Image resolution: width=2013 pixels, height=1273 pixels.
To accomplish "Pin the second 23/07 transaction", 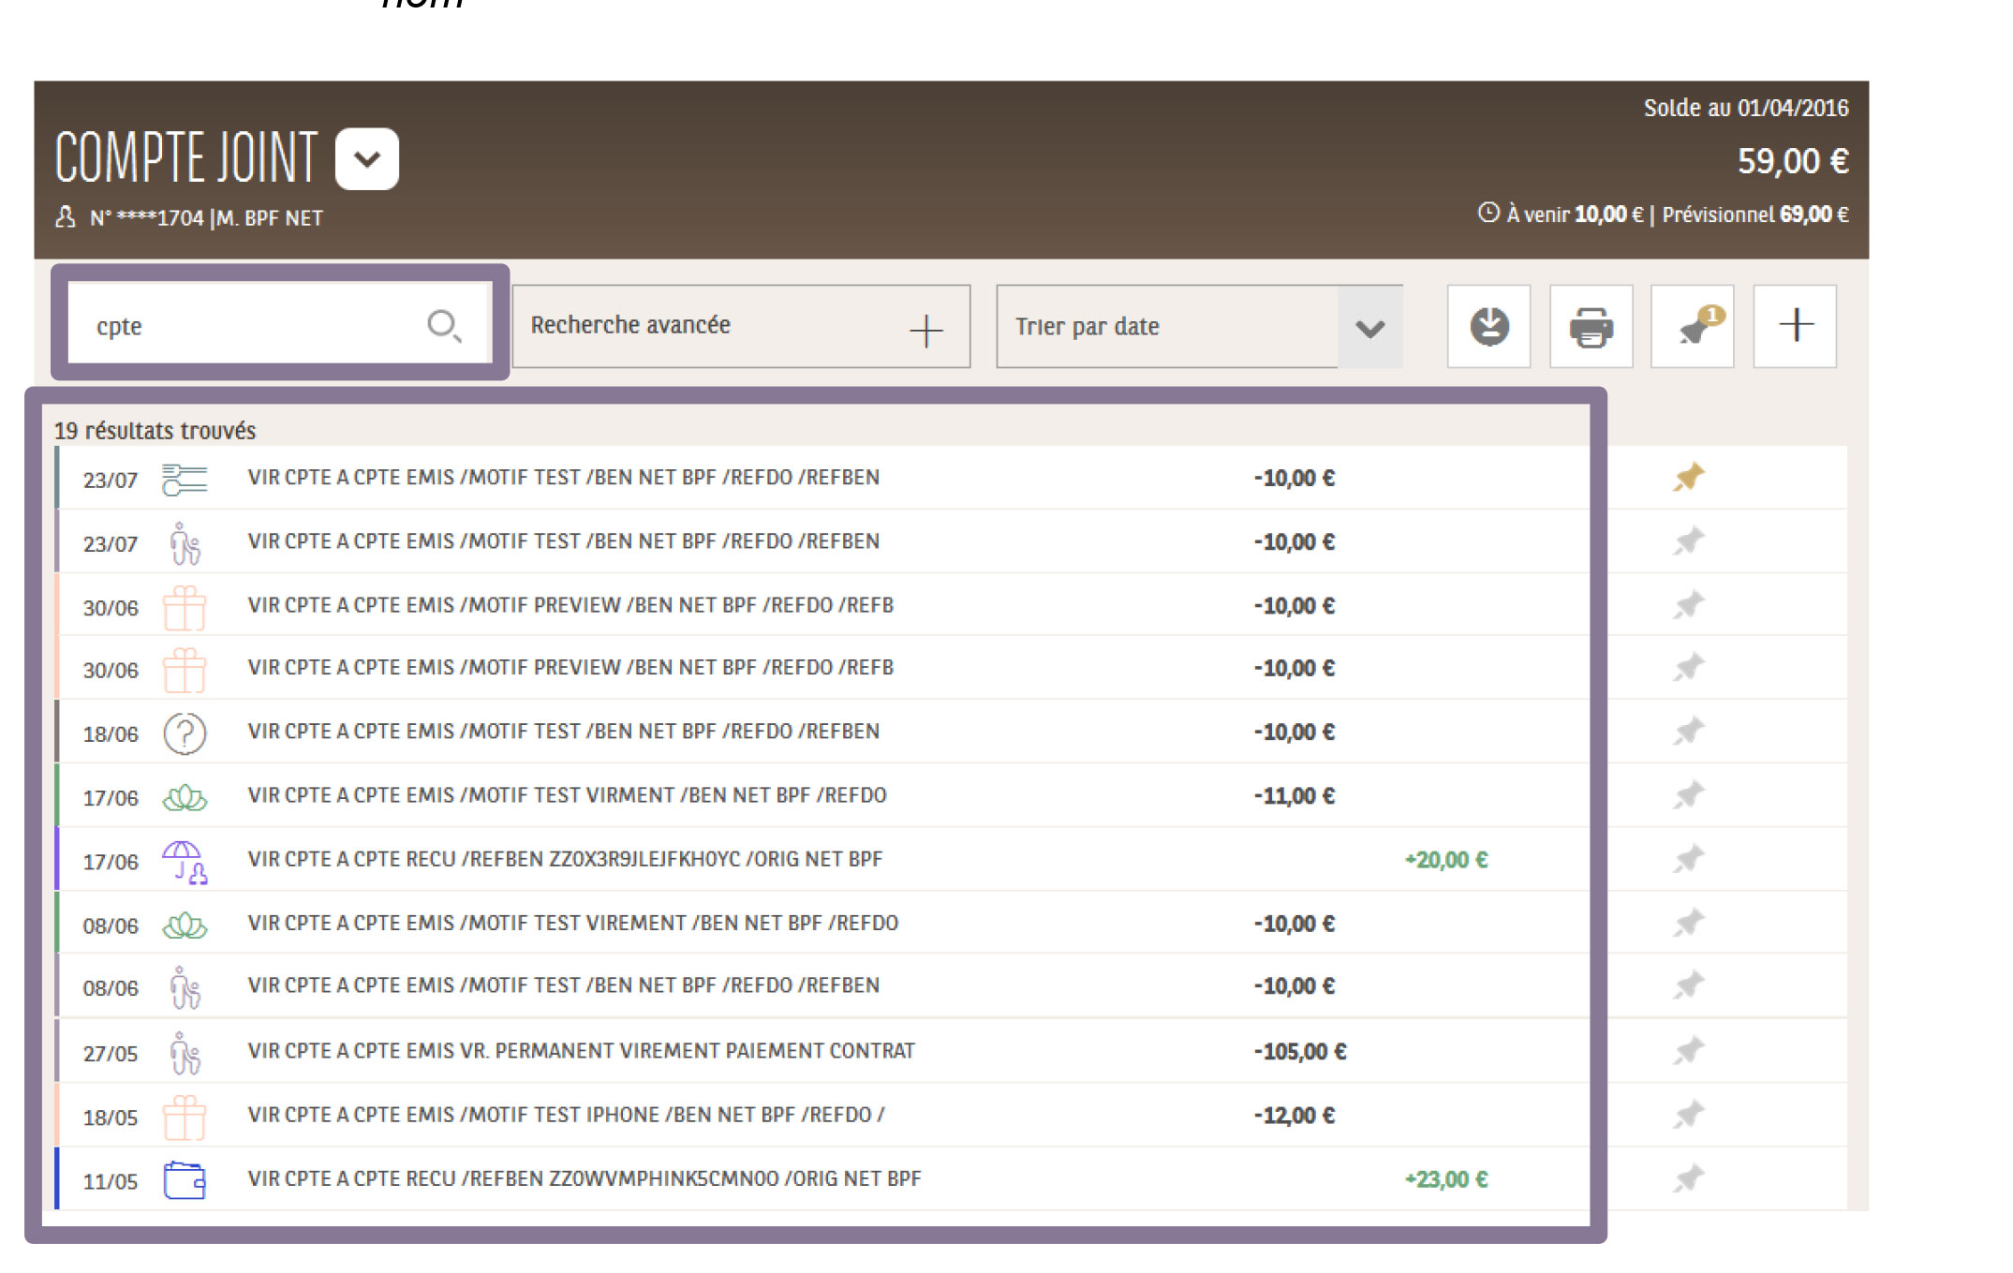I will coord(1688,541).
